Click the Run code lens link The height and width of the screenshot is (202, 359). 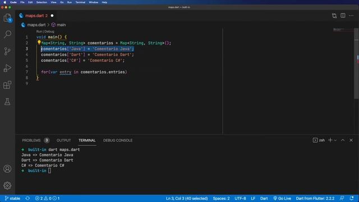(x=39, y=31)
